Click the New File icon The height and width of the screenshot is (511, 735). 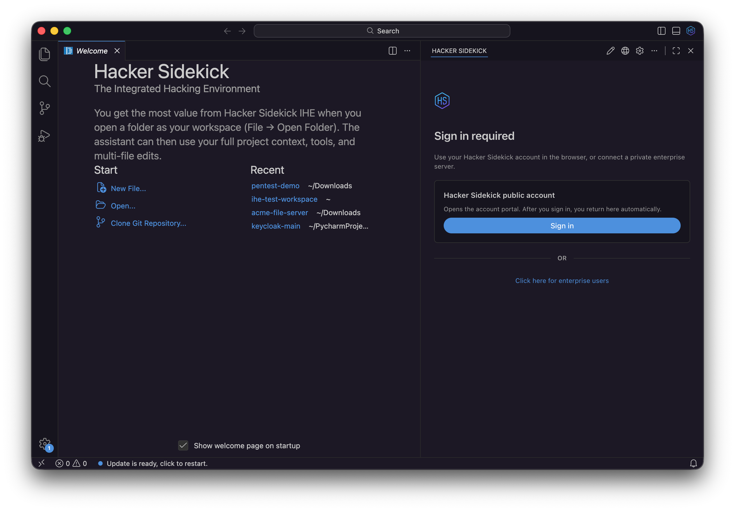101,188
